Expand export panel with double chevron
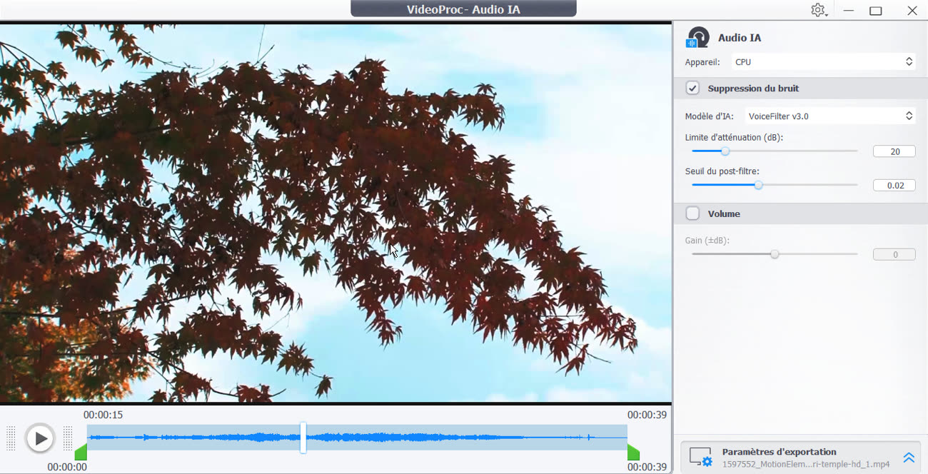This screenshot has width=928, height=474. [909, 458]
